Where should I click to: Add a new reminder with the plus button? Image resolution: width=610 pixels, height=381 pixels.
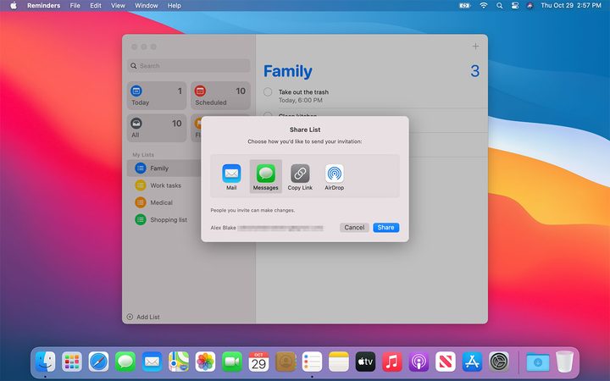click(475, 47)
